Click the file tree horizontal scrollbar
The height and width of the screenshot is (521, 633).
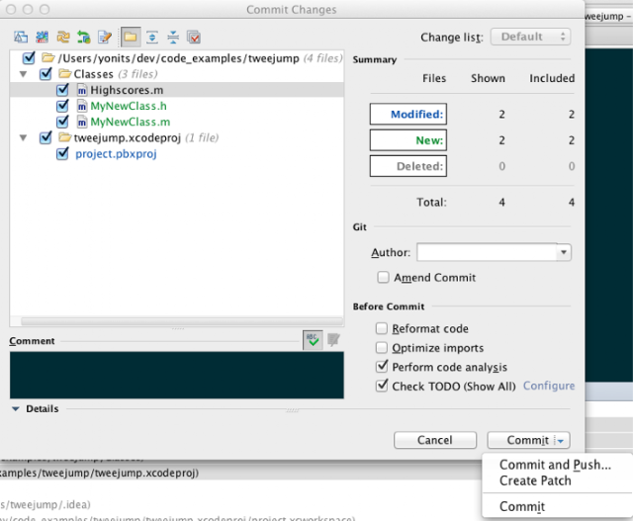click(x=182, y=321)
